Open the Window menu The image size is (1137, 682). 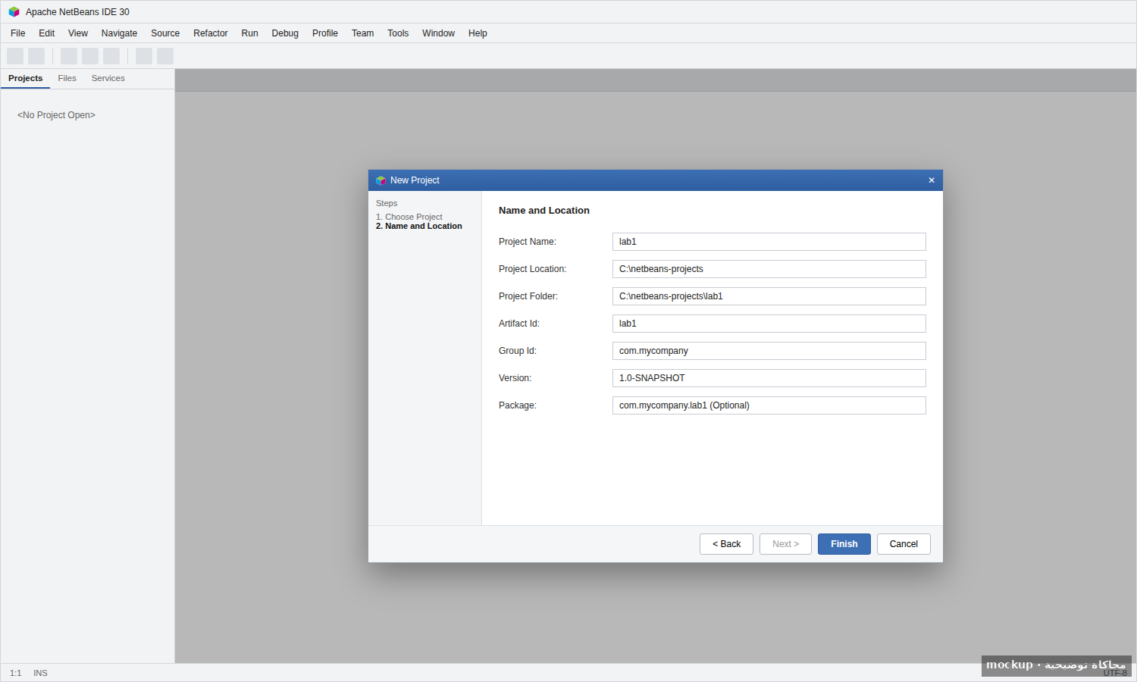click(439, 33)
